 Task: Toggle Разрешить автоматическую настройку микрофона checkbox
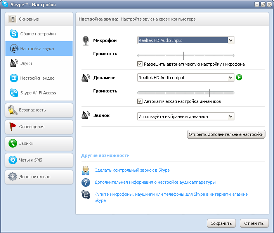(140, 64)
